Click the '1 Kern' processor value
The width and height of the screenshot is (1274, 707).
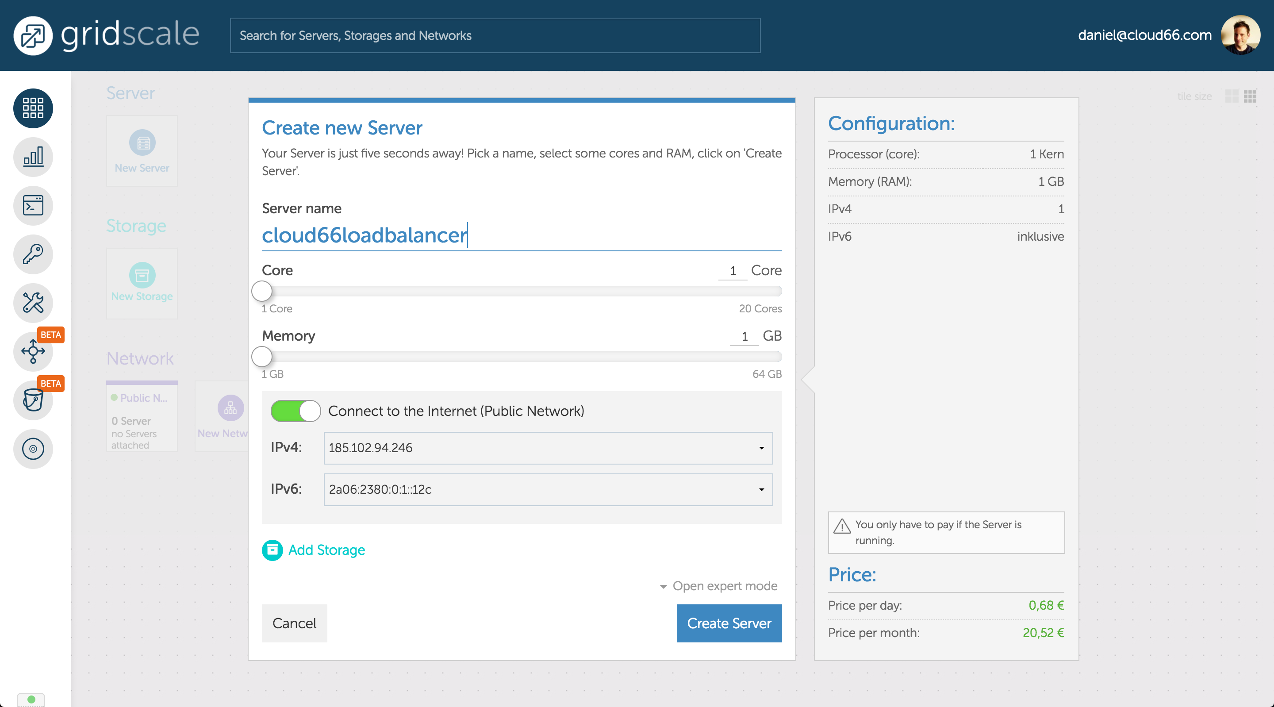coord(1047,154)
